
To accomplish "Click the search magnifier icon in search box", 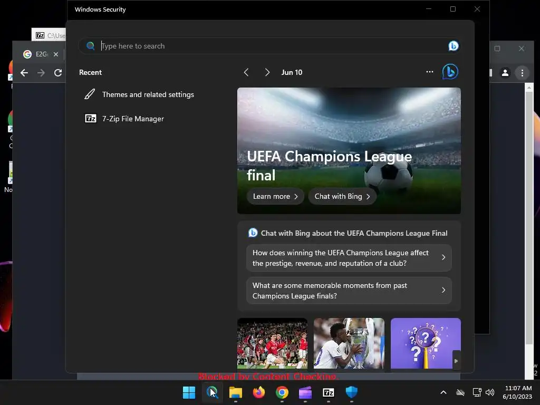I will [91, 46].
